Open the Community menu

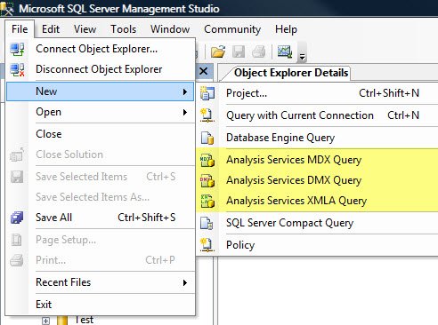point(232,29)
